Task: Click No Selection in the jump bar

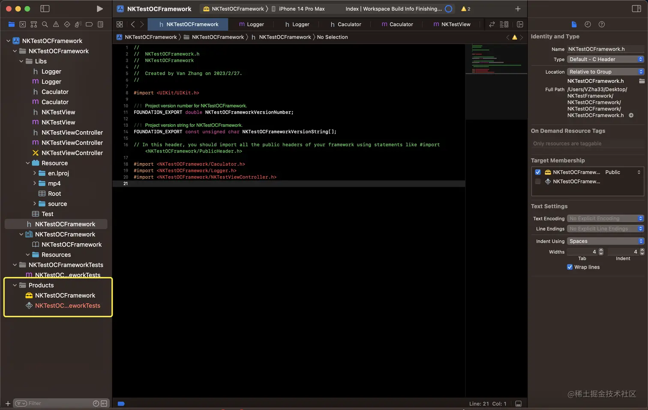Action: pyautogui.click(x=332, y=37)
